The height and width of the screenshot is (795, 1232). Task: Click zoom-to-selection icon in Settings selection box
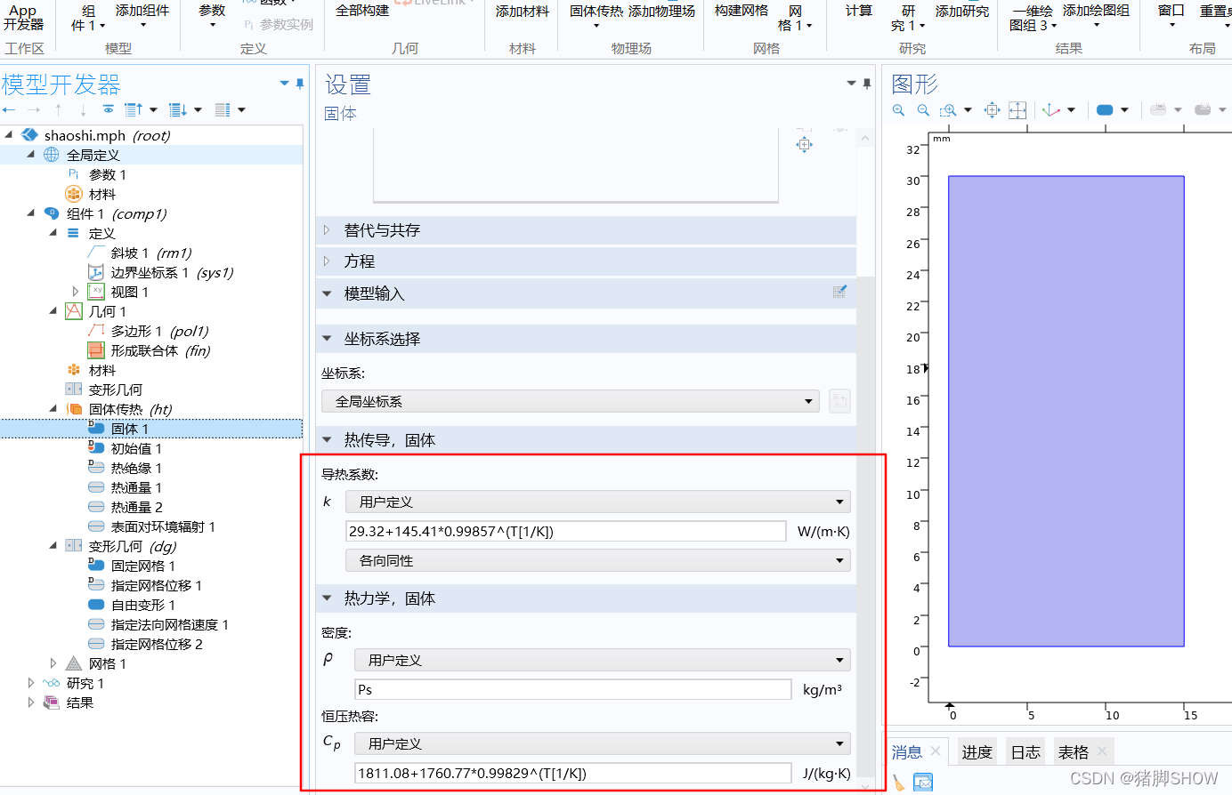tap(804, 144)
